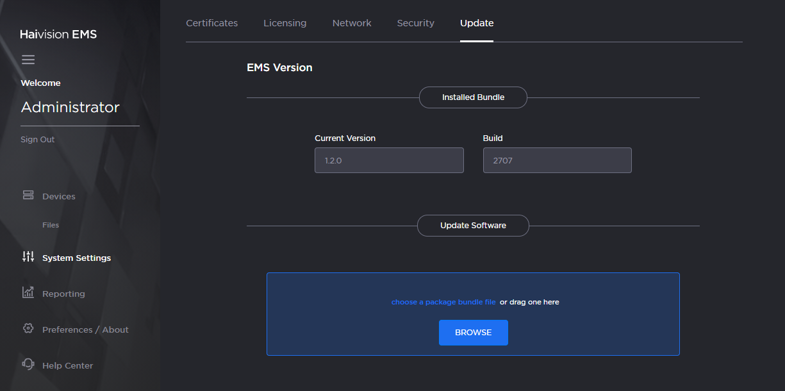
Task: Open the Files item under Devices
Action: tap(51, 224)
